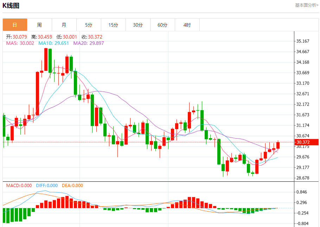Switch to the 月 monthly tab

pos(64,25)
